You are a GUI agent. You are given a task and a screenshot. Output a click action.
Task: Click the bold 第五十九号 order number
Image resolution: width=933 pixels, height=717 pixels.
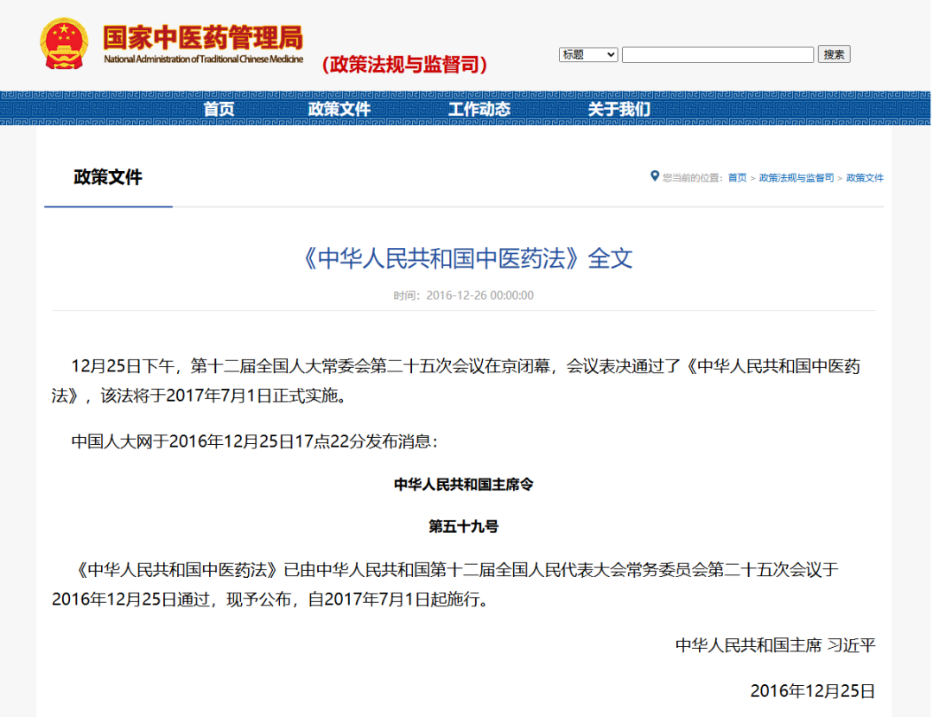click(464, 525)
